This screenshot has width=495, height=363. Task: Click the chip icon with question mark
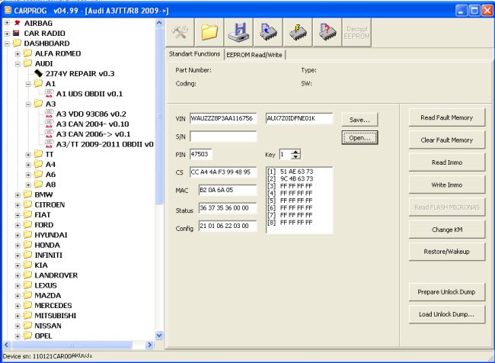(x=326, y=32)
